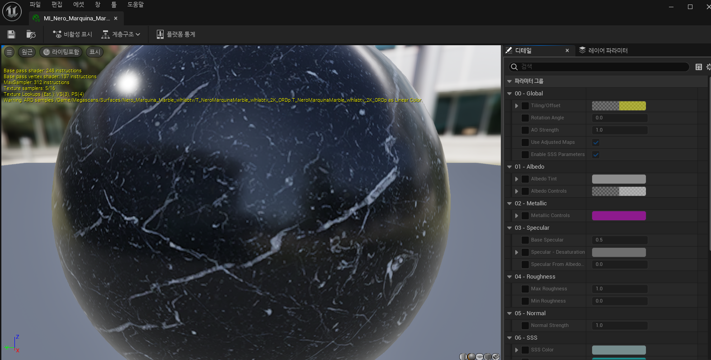Enable override checkbox for Base Specular
711x360 pixels.
[x=525, y=240]
